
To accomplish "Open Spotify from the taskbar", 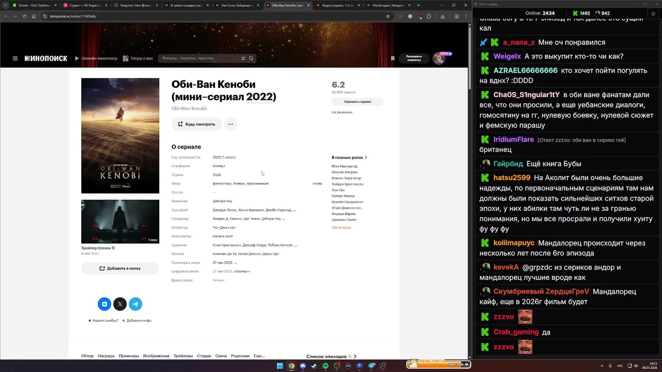I will coord(325,366).
